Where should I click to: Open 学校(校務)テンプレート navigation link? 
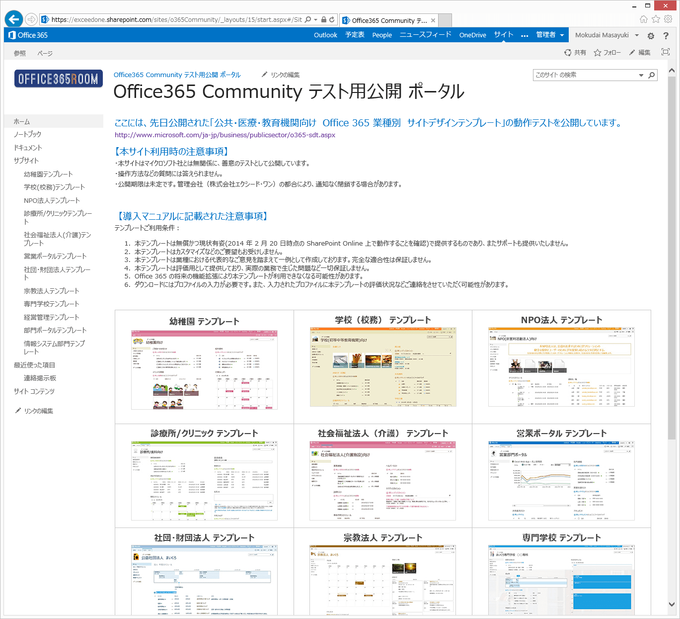(55, 187)
